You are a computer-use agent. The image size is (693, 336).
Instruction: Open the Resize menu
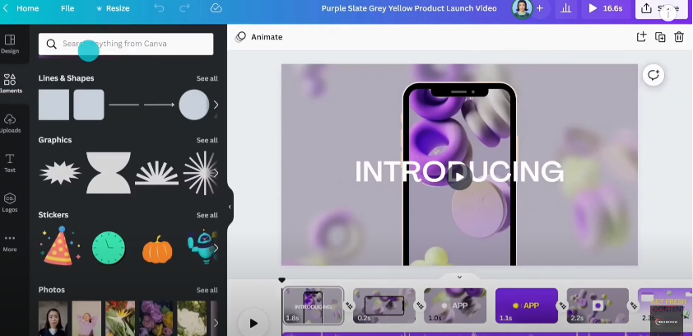tap(113, 8)
